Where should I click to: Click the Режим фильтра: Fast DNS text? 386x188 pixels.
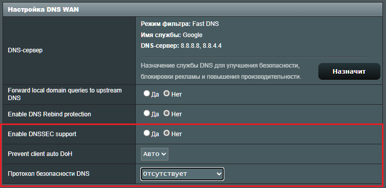click(x=180, y=24)
